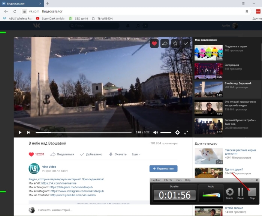
Task: Click the address bar URL field
Action: pos(134,11)
